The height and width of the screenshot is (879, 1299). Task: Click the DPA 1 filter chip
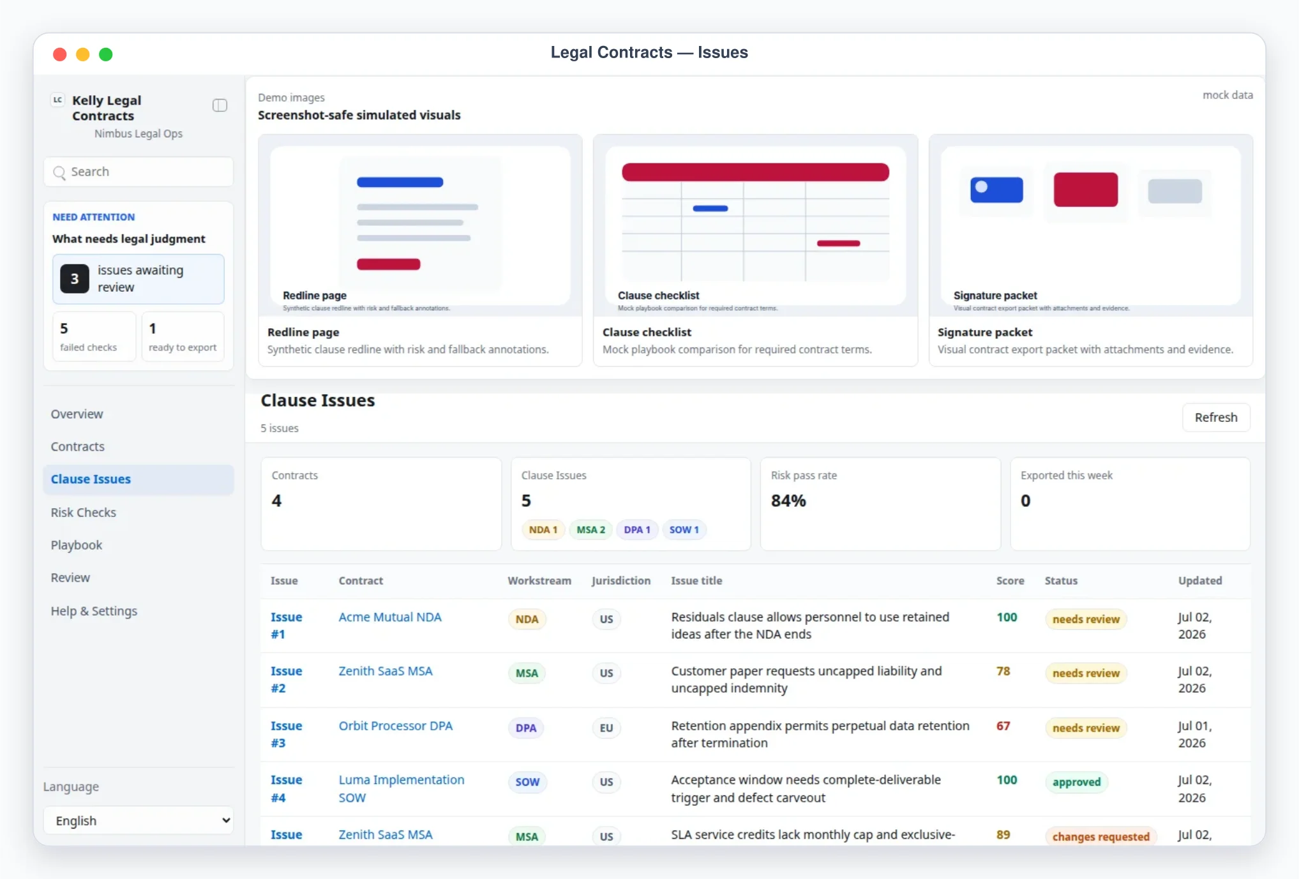[637, 530]
